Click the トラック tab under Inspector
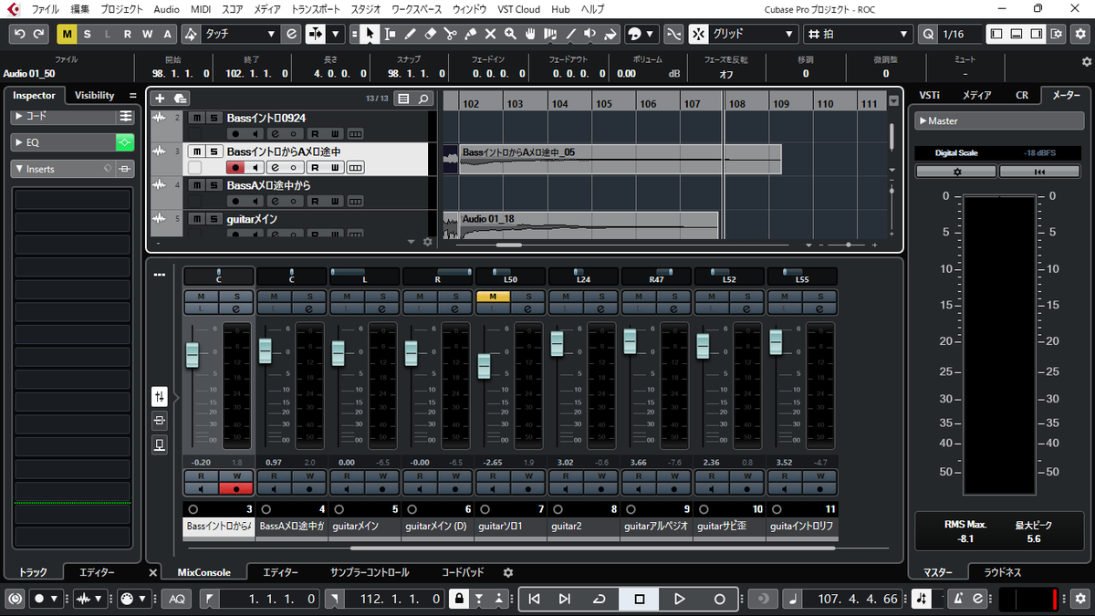Screen dimensions: 1095x616 click(34, 572)
